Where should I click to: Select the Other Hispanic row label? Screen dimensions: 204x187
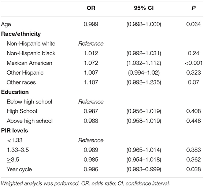coord(25,73)
